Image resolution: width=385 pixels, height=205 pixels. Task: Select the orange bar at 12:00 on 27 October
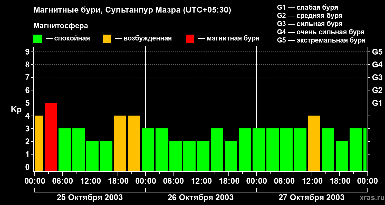click(314, 143)
